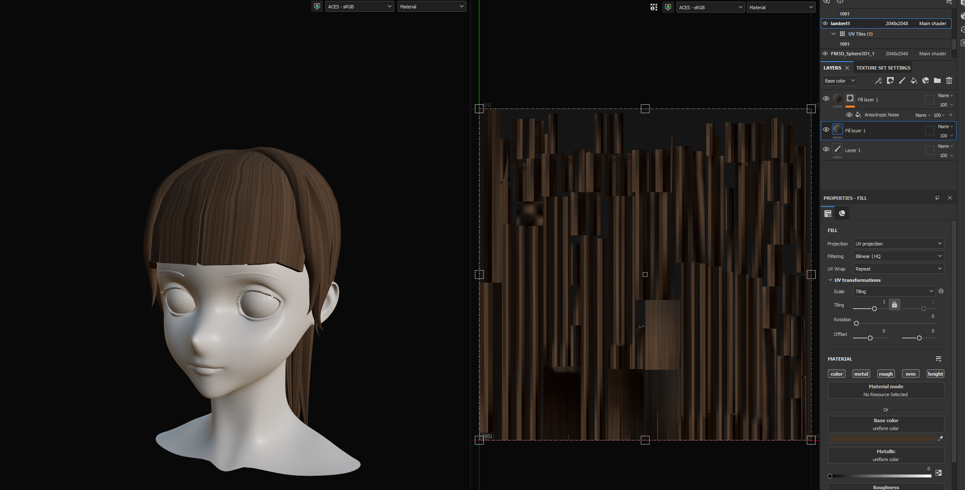Click the add mask icon in layers toolbar
The width and height of the screenshot is (965, 490).
[890, 80]
